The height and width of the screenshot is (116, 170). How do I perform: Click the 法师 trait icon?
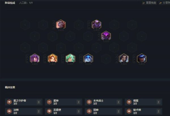(9, 111)
